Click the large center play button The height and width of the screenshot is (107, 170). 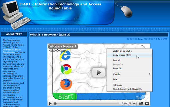coord(99,72)
